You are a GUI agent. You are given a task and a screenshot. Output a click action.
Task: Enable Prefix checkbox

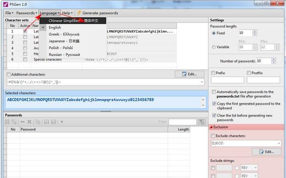click(213, 73)
